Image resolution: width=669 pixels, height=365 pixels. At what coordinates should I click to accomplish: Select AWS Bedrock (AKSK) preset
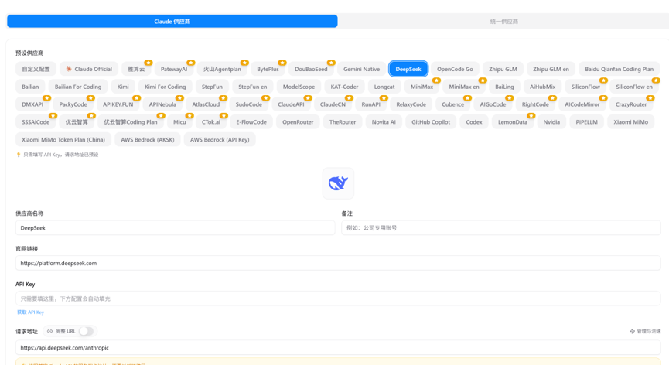(x=148, y=139)
